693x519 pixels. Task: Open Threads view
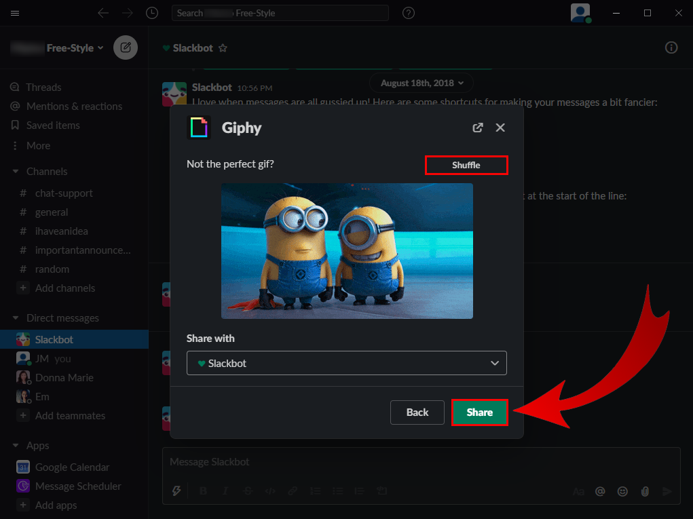tap(43, 88)
